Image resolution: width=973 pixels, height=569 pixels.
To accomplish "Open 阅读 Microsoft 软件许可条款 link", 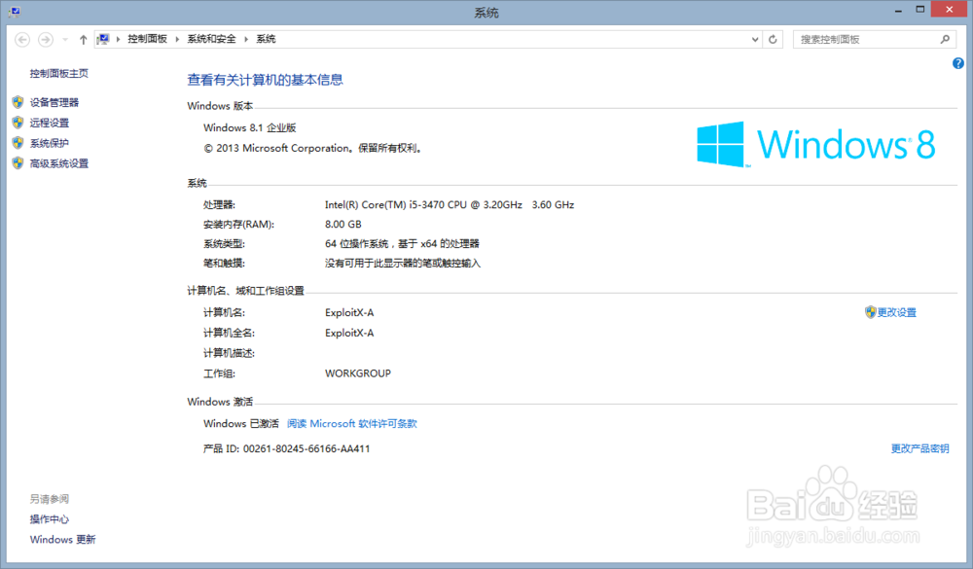I will (352, 424).
